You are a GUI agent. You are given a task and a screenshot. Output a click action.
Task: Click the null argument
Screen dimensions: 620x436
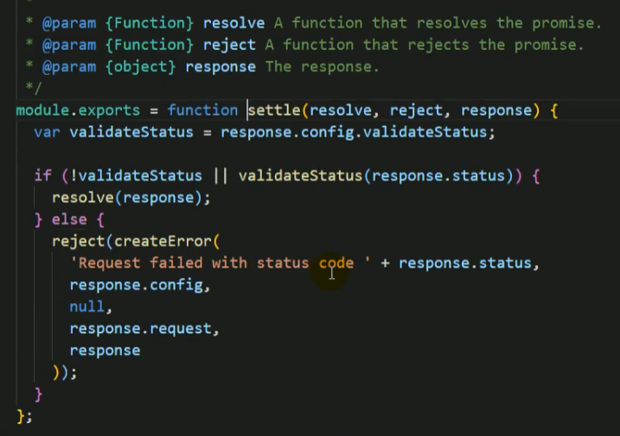[x=87, y=306]
